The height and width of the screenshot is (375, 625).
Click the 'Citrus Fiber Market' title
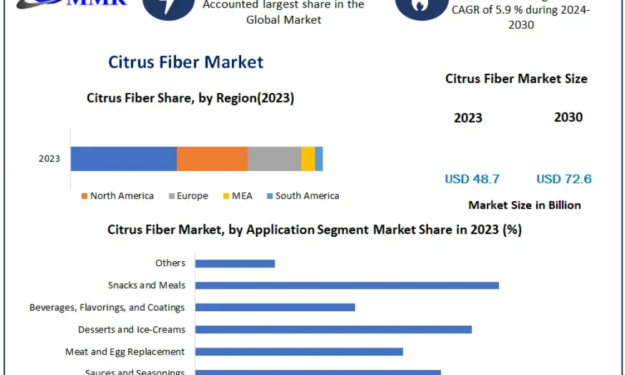click(186, 62)
